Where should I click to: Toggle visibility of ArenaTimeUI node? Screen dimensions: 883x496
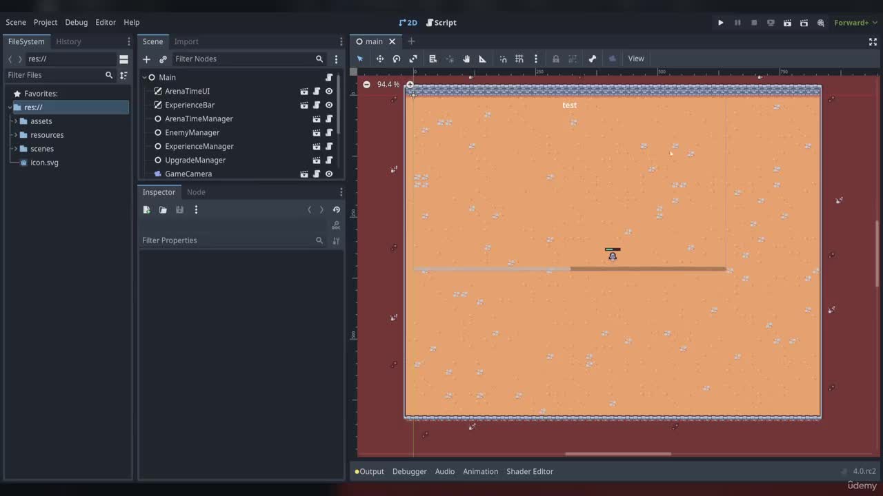point(329,91)
